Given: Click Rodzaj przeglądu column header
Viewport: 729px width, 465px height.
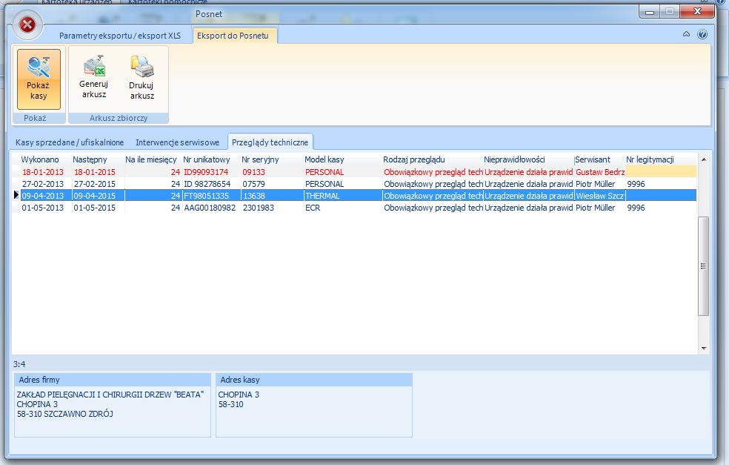Looking at the screenshot, I should tap(414, 159).
